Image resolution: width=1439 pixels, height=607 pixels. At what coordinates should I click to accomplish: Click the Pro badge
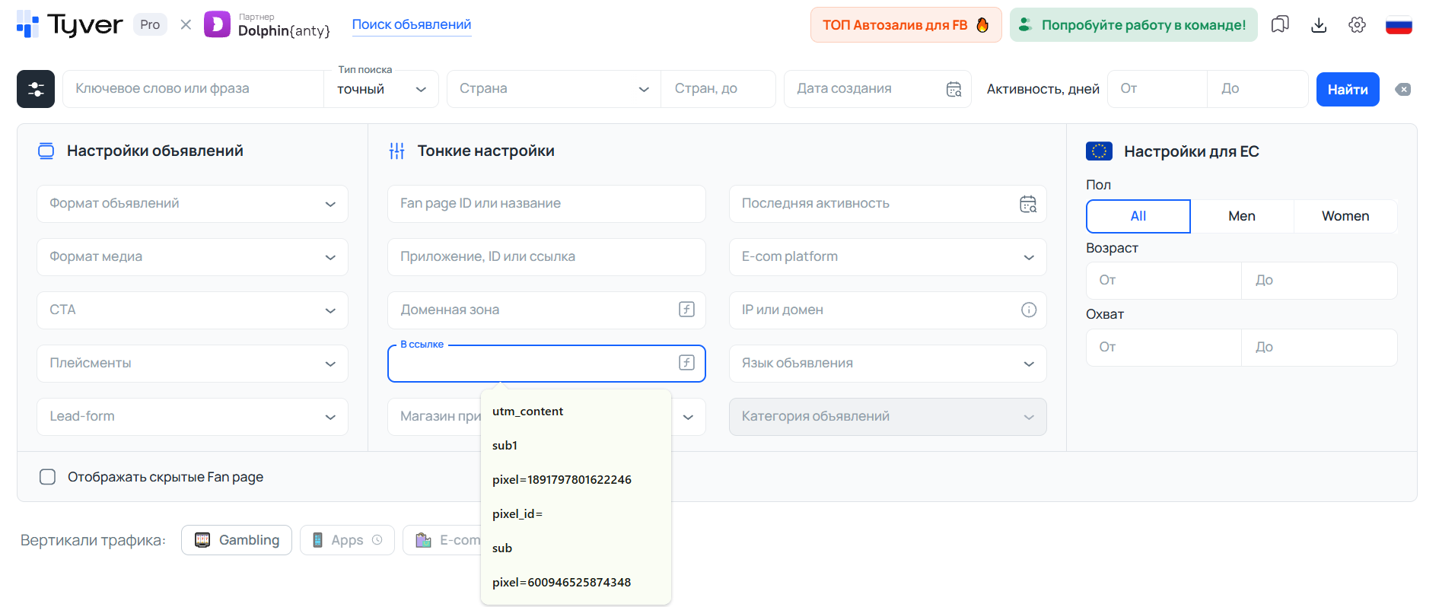(150, 24)
